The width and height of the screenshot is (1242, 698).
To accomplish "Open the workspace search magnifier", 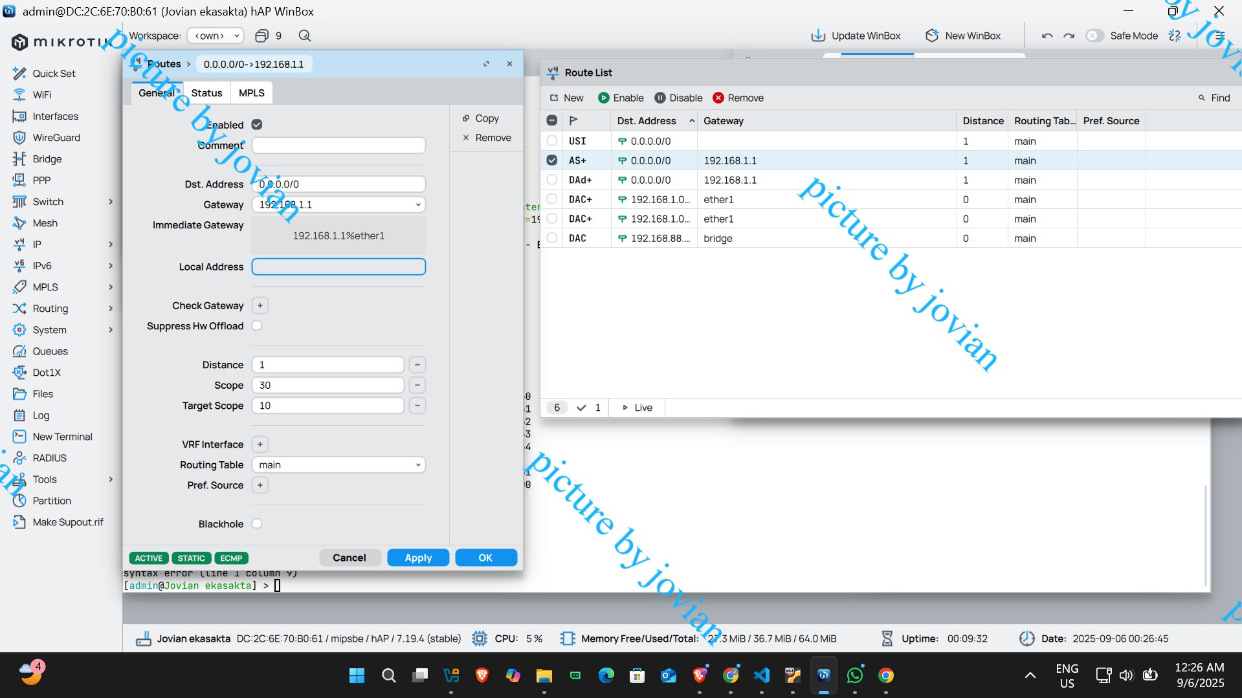I will (x=305, y=36).
